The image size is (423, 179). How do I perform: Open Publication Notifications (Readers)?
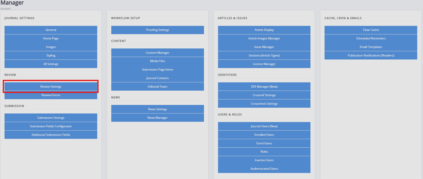pos(371,55)
